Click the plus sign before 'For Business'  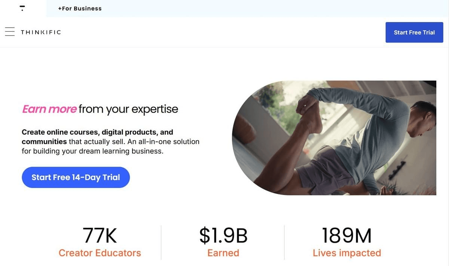(60, 9)
